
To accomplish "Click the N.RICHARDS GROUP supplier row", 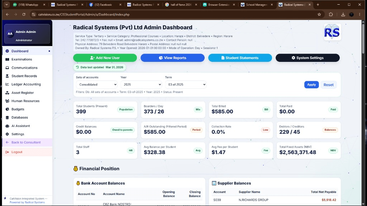I will (x=275, y=200).
